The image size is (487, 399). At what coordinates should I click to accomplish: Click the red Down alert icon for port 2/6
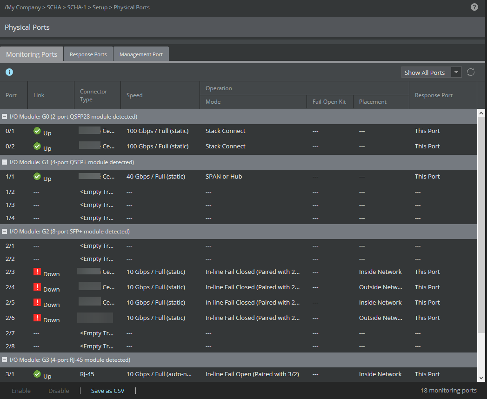pyautogui.click(x=37, y=318)
